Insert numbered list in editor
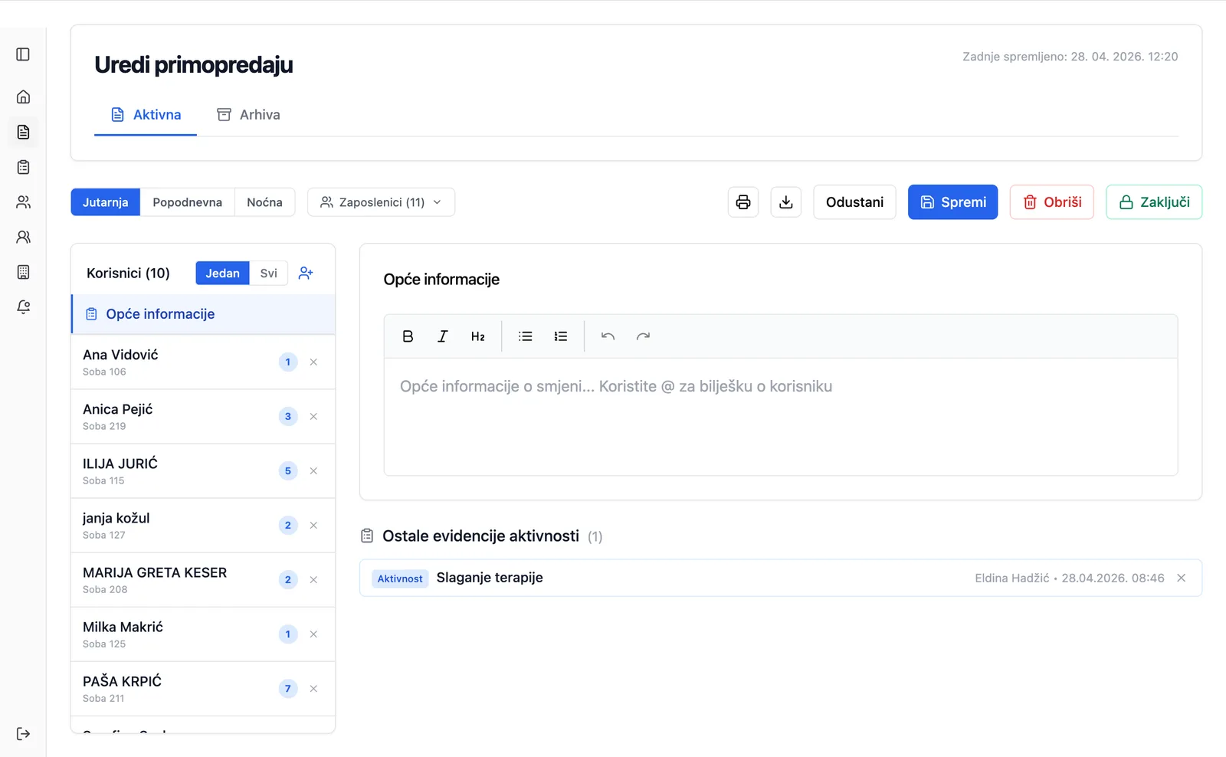Viewport: 1226px width, 757px height. point(561,336)
